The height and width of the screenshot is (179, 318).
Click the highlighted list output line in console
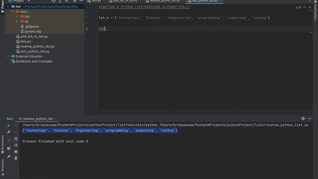point(100,130)
